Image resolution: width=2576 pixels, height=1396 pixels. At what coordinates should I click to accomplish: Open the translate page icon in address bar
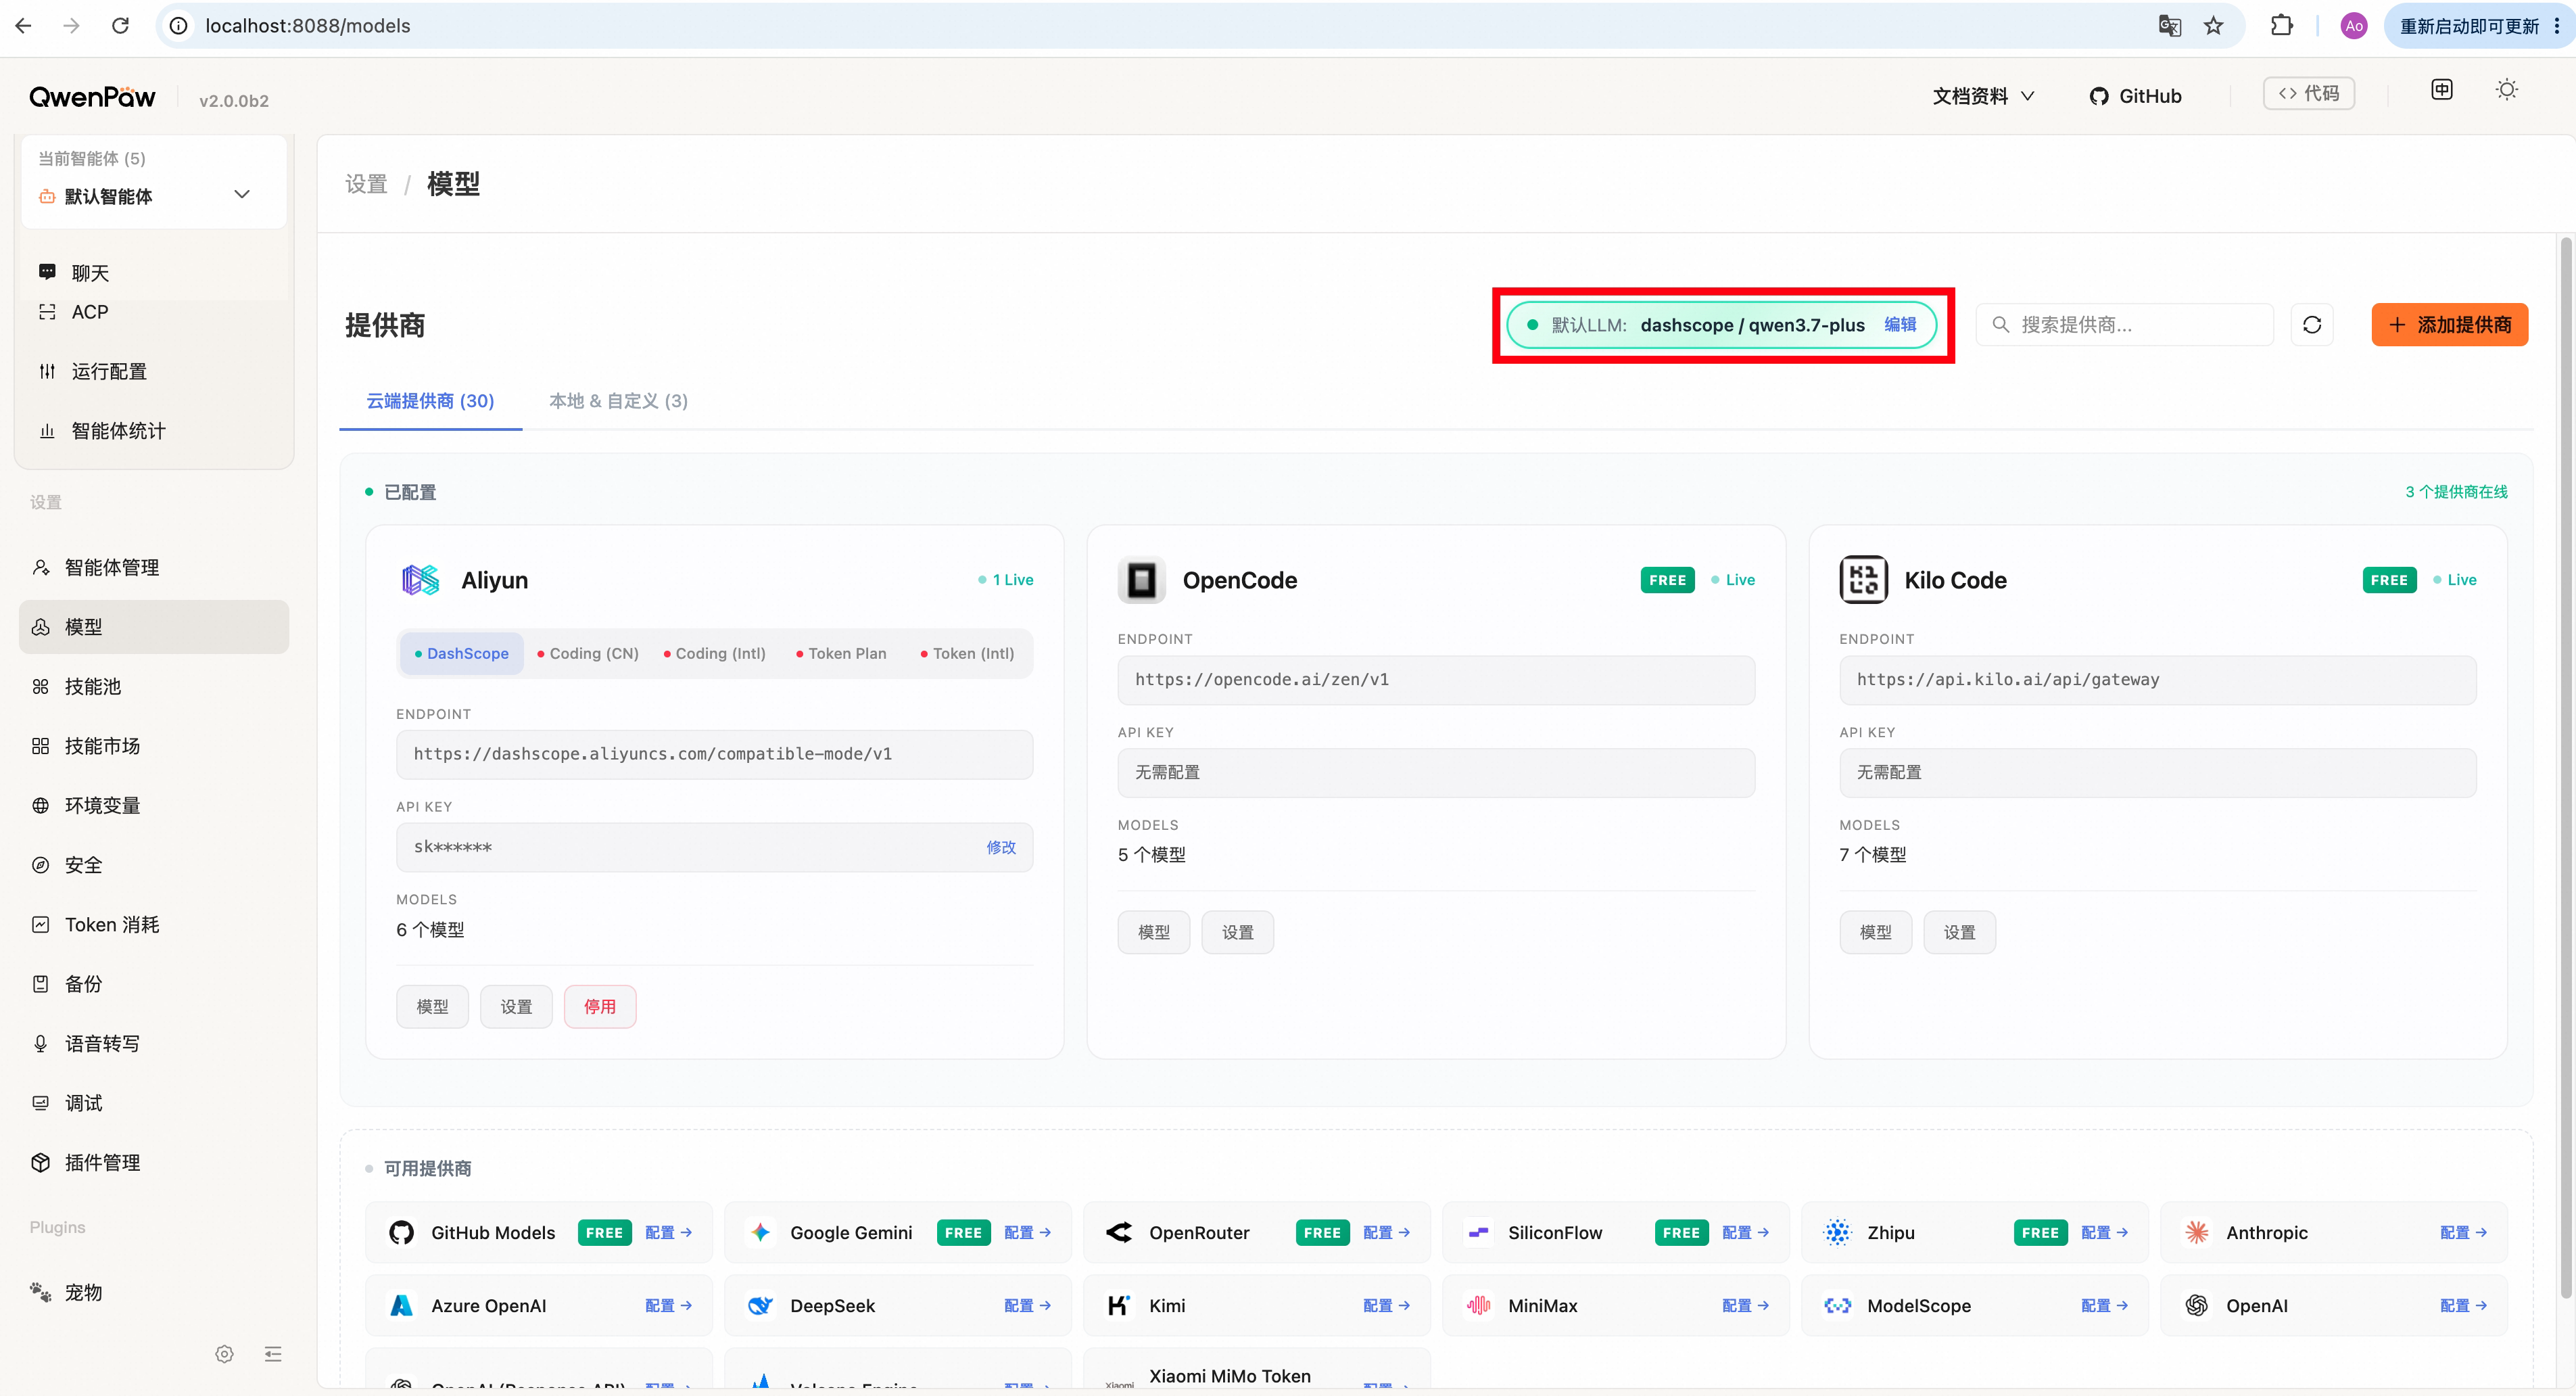click(2169, 26)
